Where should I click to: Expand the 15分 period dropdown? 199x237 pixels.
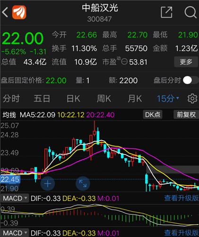[x=168, y=99]
